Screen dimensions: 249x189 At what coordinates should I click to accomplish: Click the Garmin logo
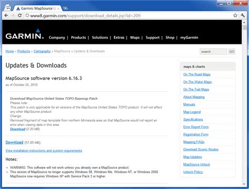[x=25, y=35]
